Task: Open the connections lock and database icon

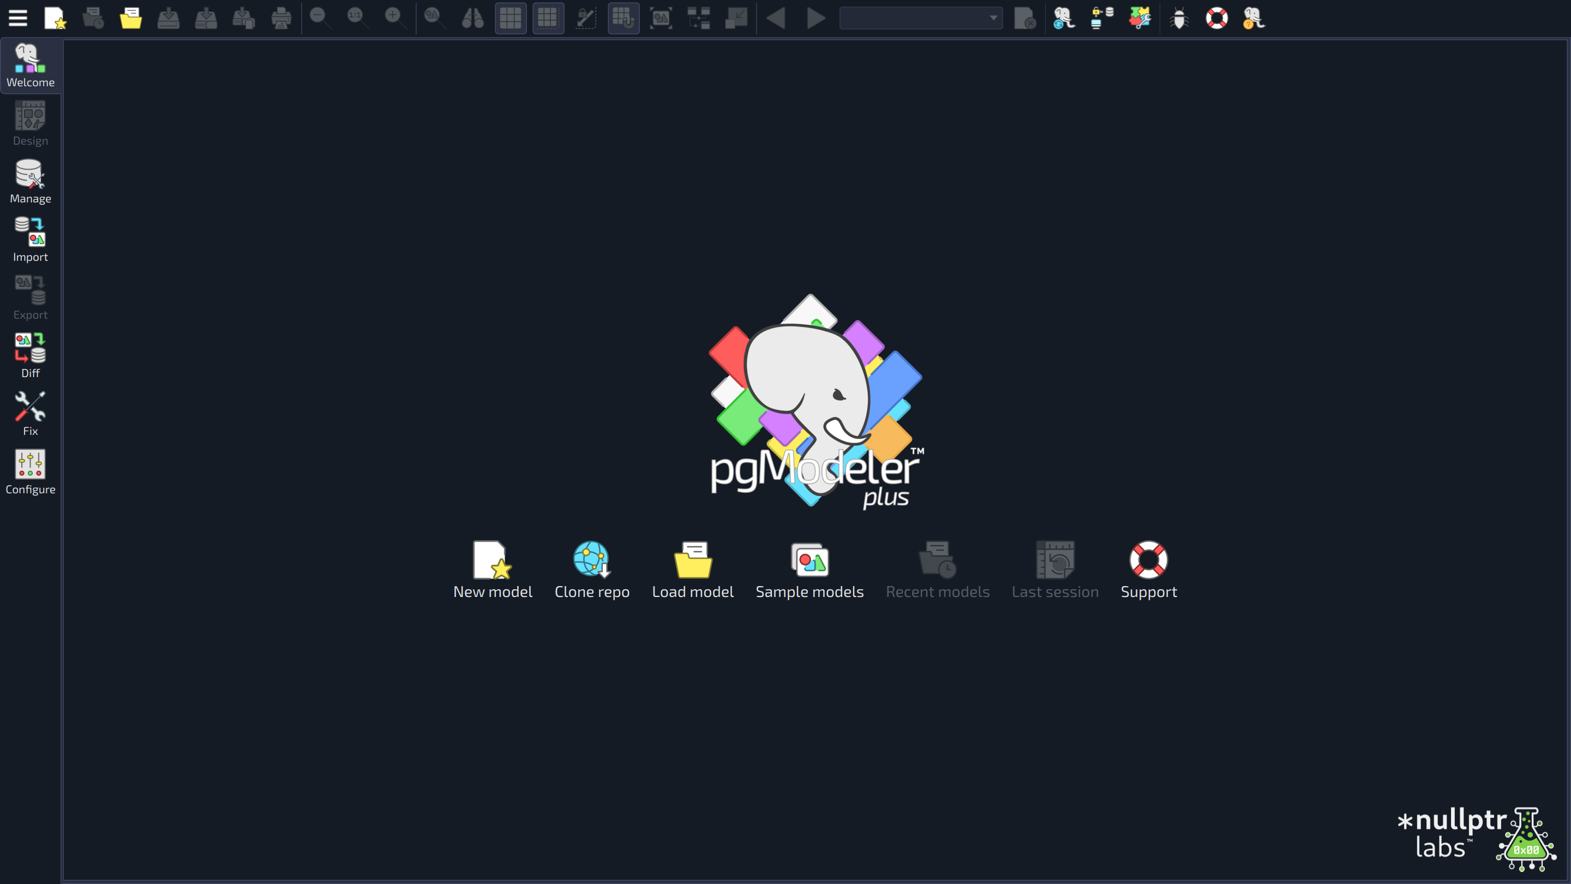Action: 1102,17
